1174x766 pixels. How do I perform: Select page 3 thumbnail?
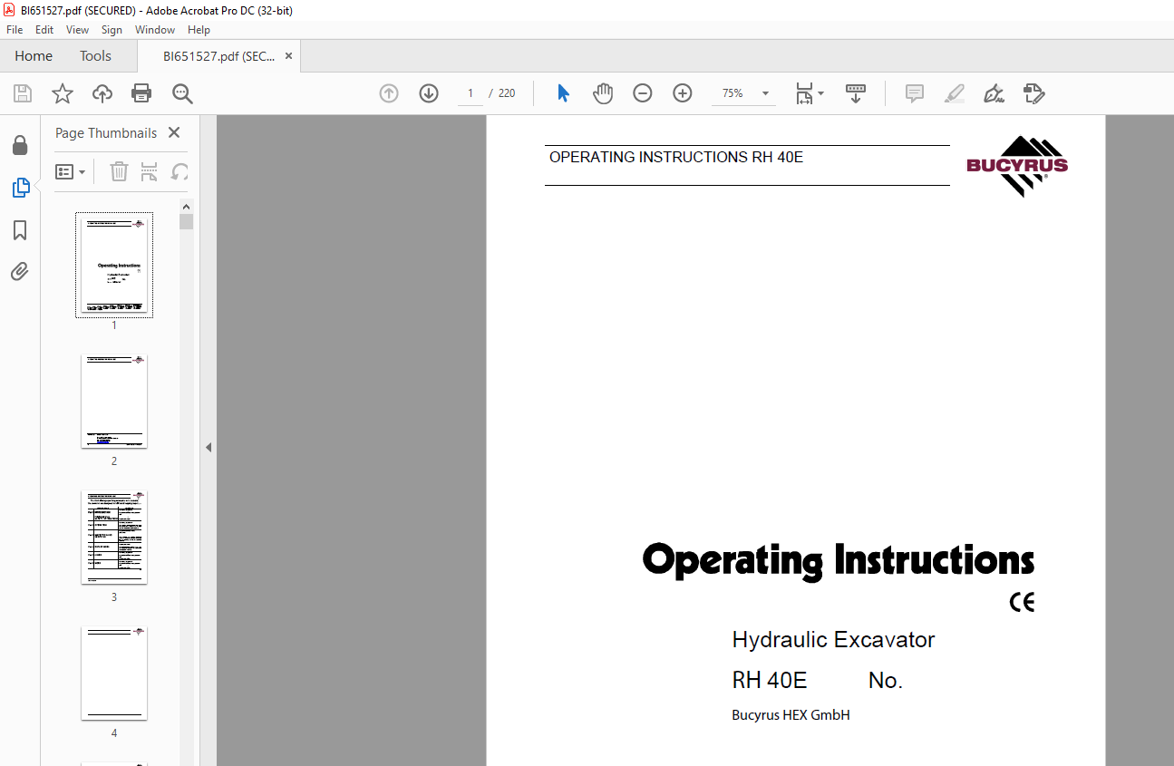[114, 538]
